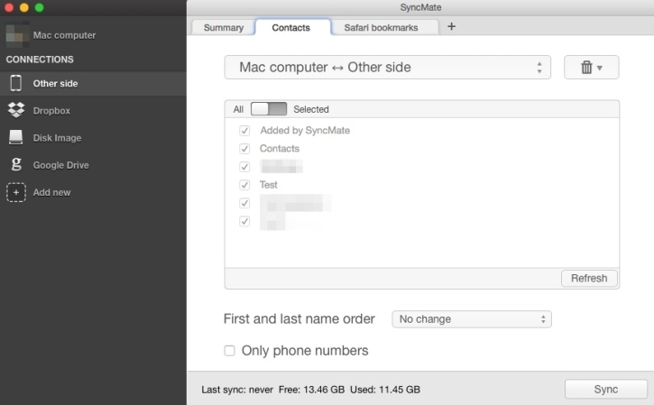Uncheck the checkbox just below Test
654x405 pixels.
point(244,203)
